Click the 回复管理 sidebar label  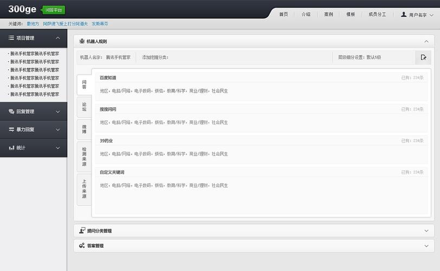tap(25, 112)
